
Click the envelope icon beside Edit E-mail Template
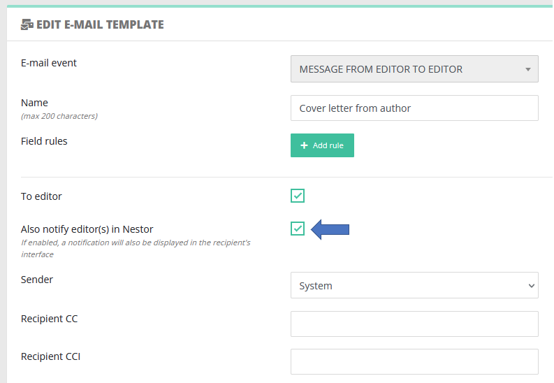coord(27,24)
